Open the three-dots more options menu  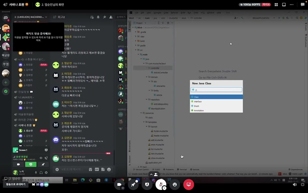click(x=291, y=5)
